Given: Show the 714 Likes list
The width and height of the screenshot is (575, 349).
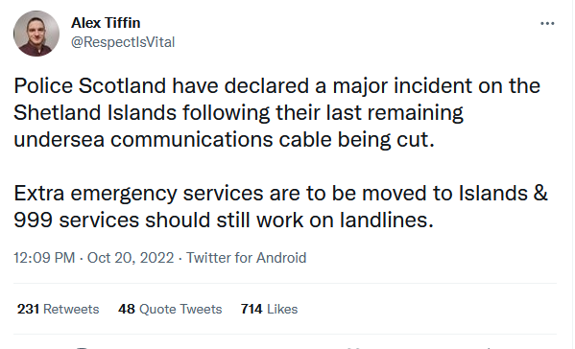Looking at the screenshot, I should point(269,309).
